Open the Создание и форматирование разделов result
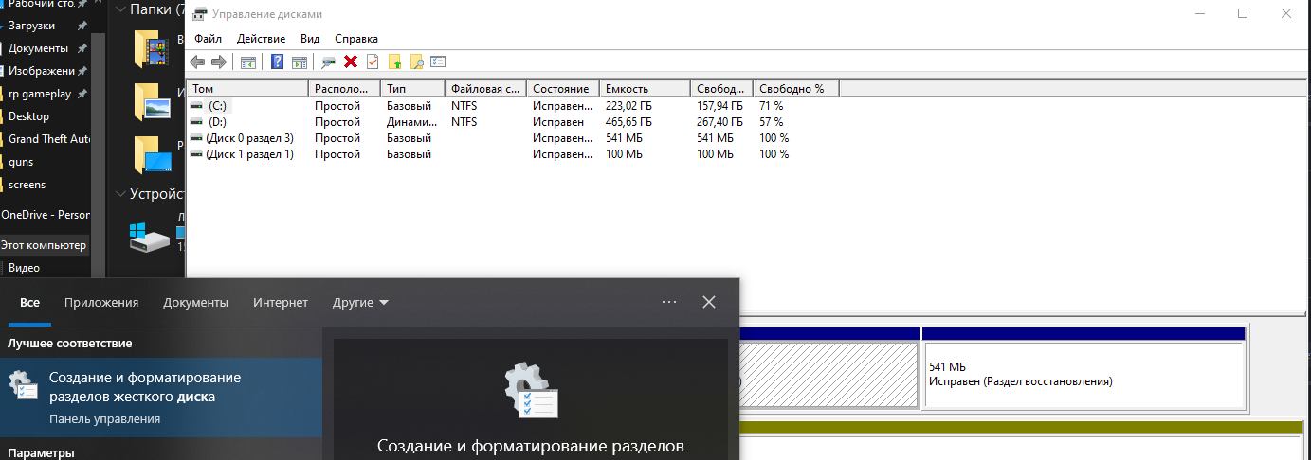The width and height of the screenshot is (1311, 460). pos(144,388)
